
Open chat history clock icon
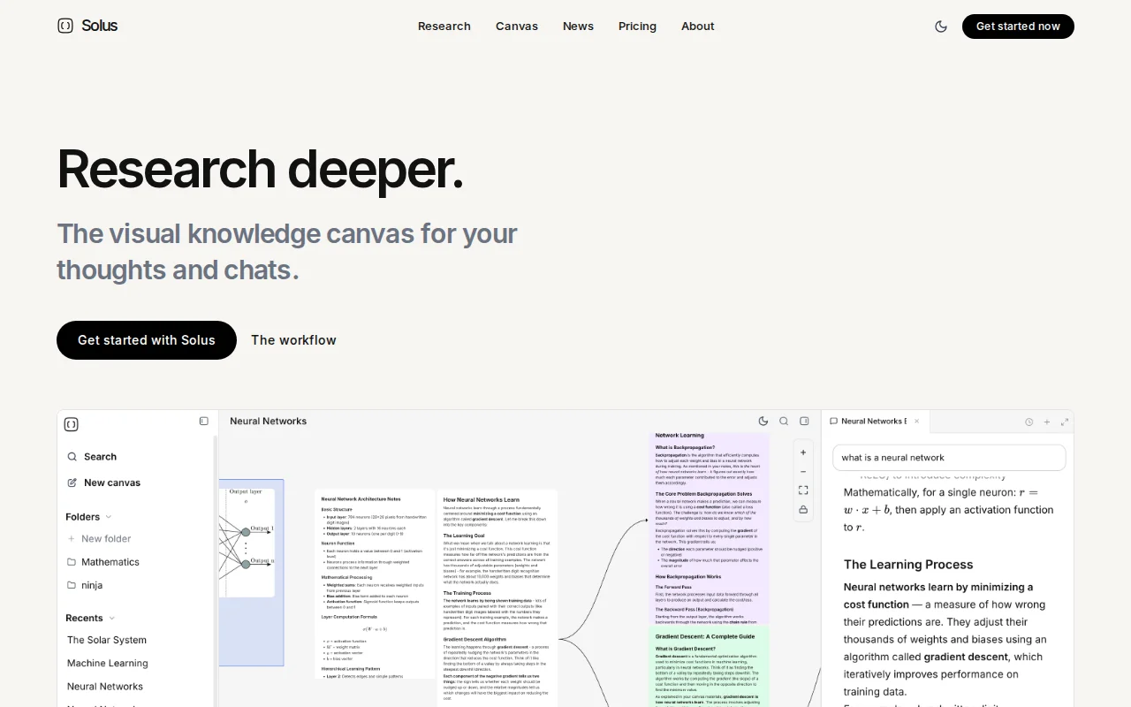coord(1029,422)
